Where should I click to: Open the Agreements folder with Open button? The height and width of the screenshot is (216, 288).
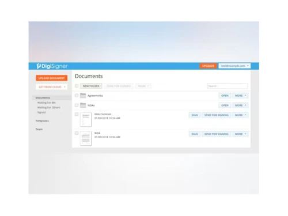[225, 96]
